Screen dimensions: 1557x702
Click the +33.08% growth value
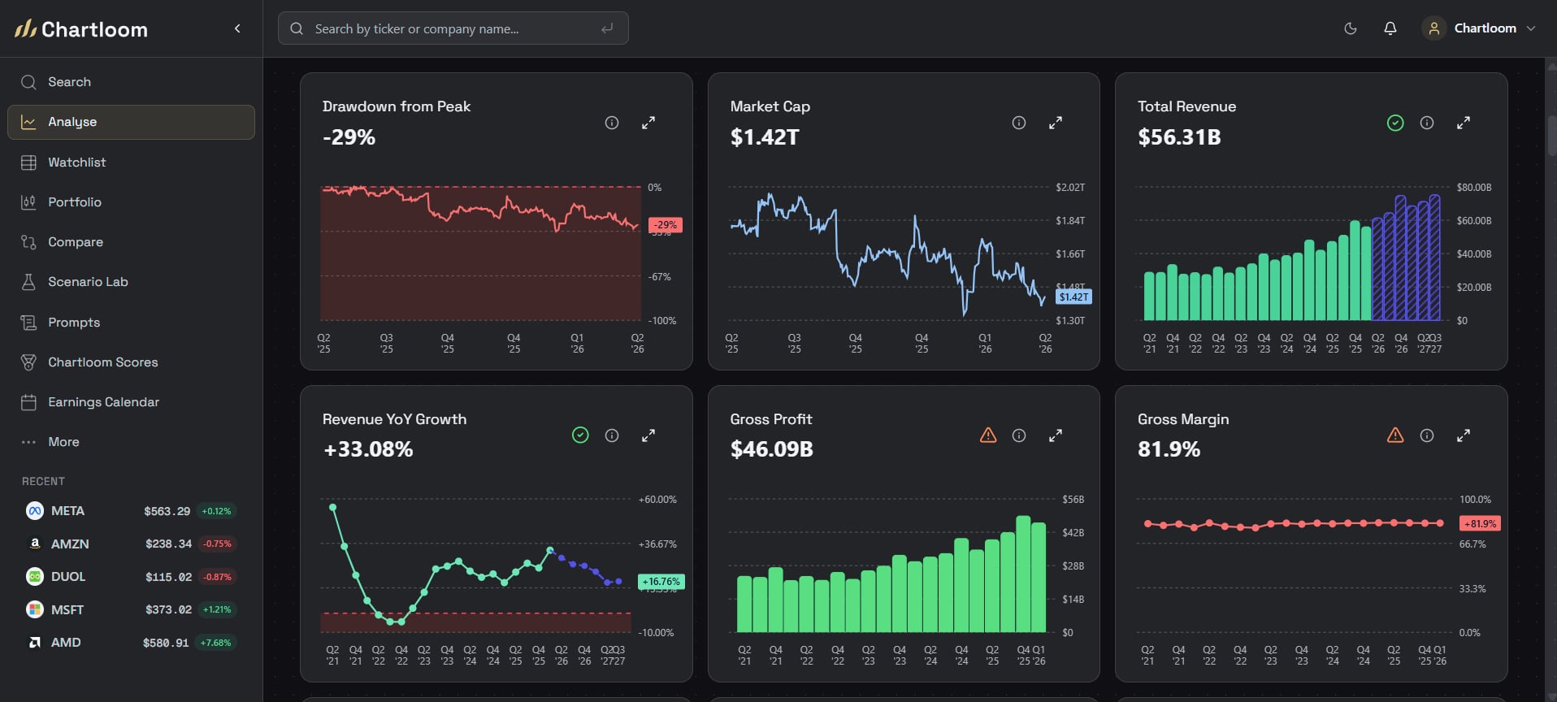click(368, 449)
